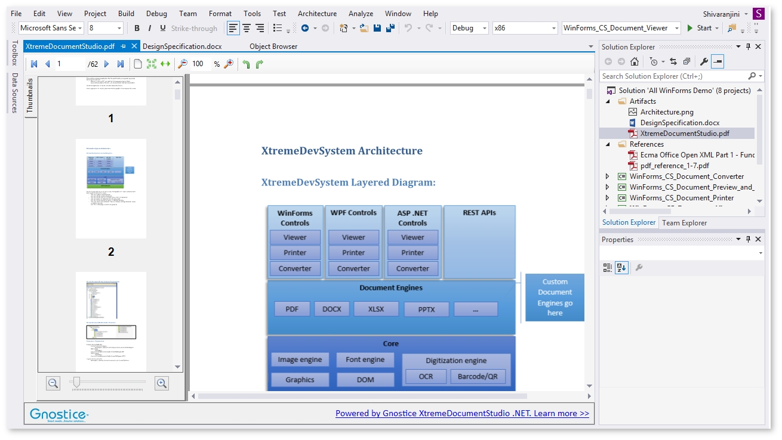This screenshot has width=782, height=440.
Task: Align text left
Action: (x=233, y=28)
